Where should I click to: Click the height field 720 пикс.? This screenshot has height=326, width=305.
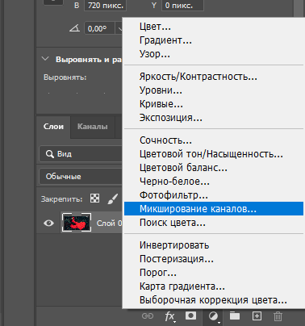pos(105,5)
